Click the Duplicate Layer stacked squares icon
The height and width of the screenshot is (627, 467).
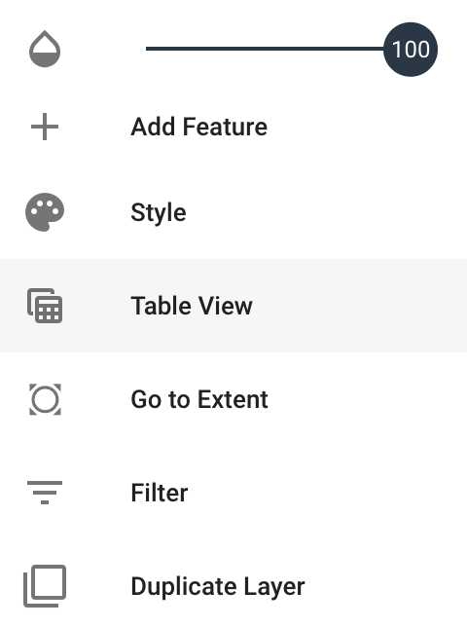click(x=45, y=586)
